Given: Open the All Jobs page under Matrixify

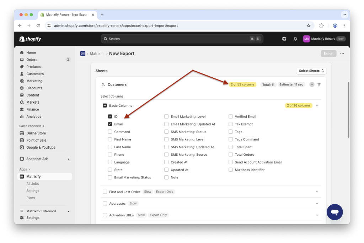Looking at the screenshot, I should 33,183.
